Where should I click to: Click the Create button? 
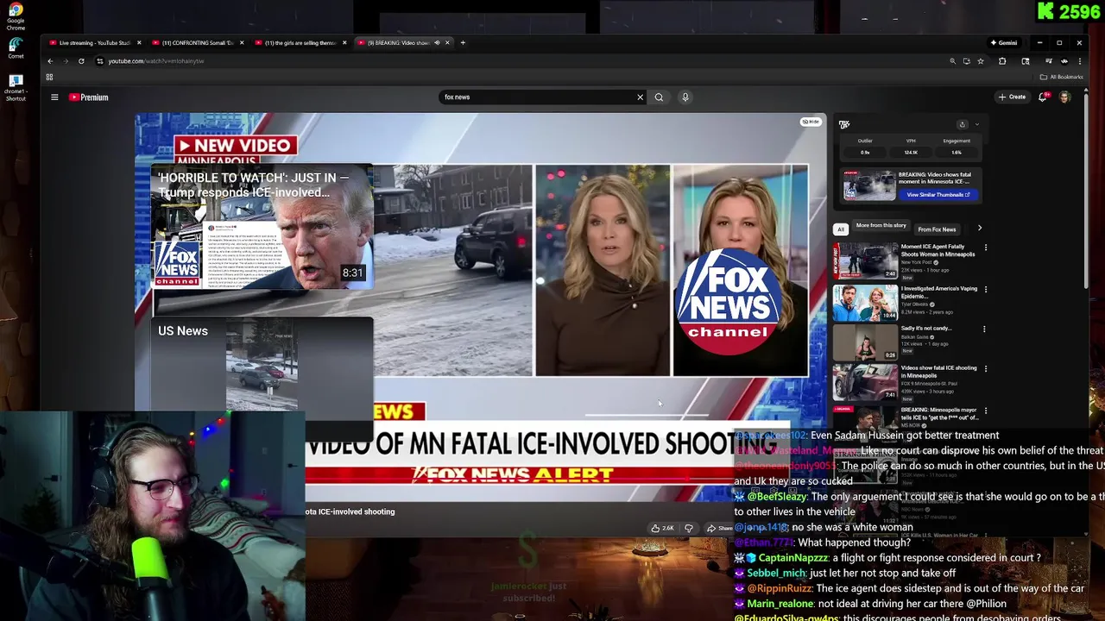point(1012,97)
